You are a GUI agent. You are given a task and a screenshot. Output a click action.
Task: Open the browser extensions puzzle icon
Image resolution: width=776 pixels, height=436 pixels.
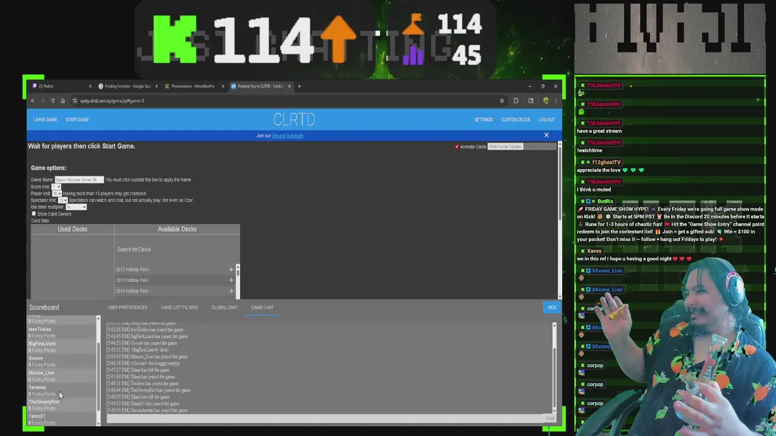516,101
